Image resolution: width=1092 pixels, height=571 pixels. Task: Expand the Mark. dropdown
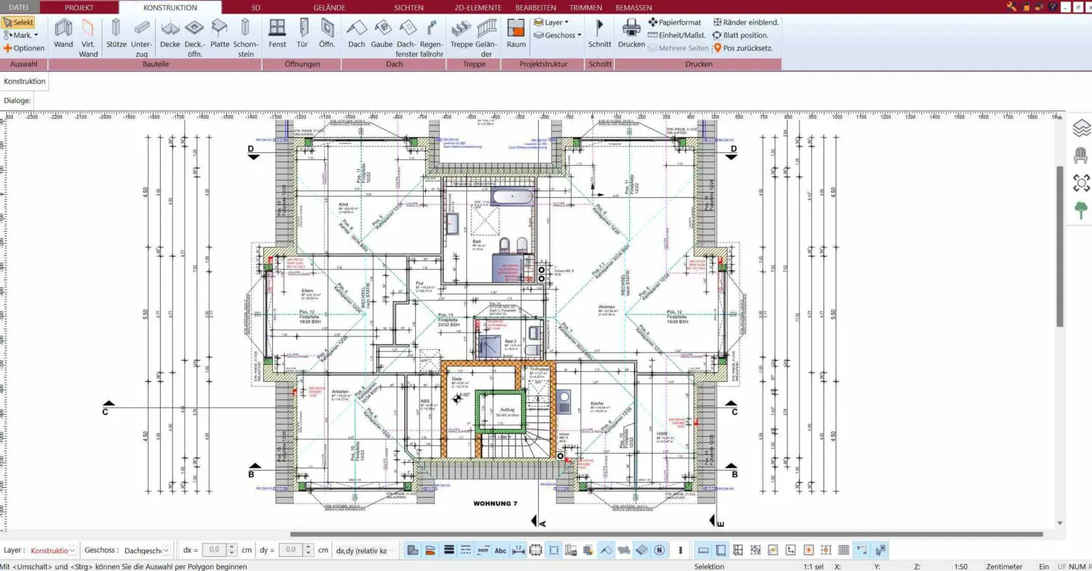pyautogui.click(x=23, y=35)
